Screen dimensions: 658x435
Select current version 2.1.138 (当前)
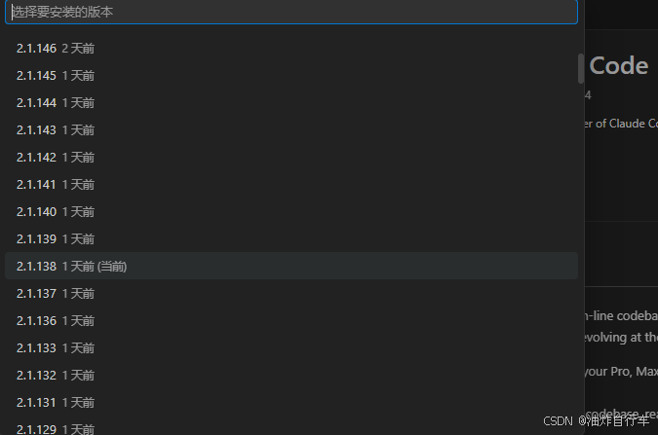click(291, 266)
